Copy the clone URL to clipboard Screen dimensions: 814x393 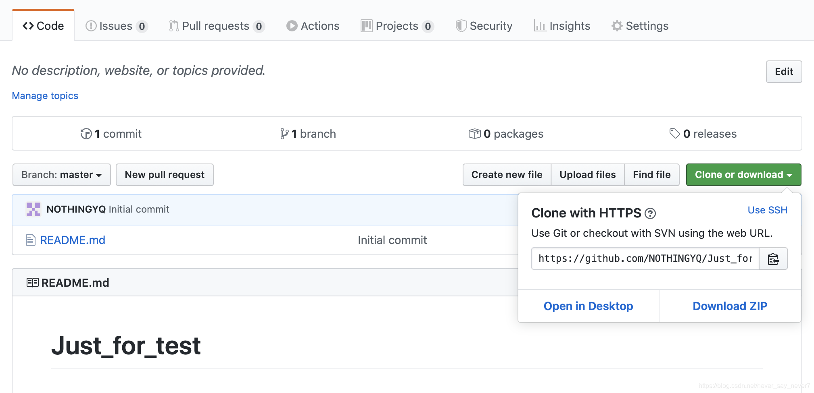pyautogui.click(x=773, y=259)
